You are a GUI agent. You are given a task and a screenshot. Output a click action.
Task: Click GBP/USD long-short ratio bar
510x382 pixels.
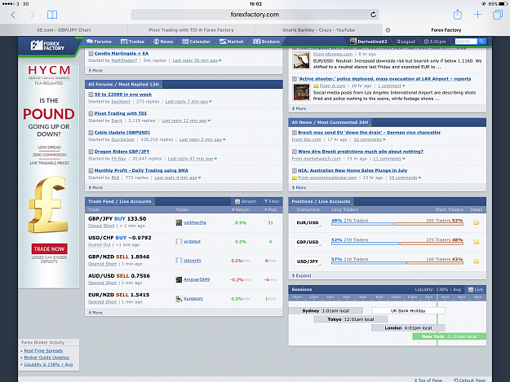pyautogui.click(x=397, y=244)
